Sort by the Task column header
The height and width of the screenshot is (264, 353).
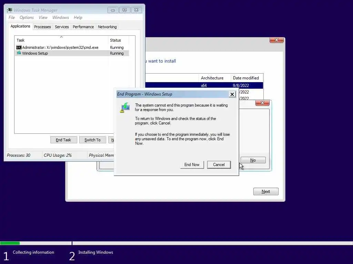point(61,40)
